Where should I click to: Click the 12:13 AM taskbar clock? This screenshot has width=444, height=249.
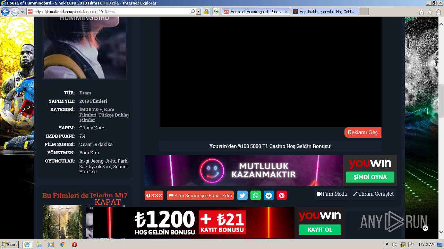[426, 245]
